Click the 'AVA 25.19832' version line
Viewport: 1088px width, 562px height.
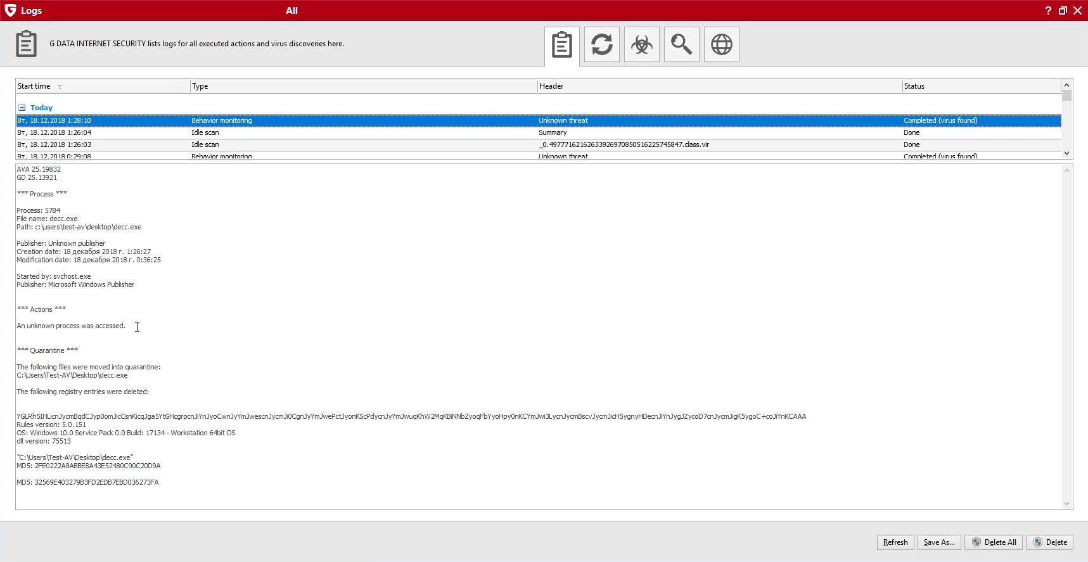[x=39, y=169]
